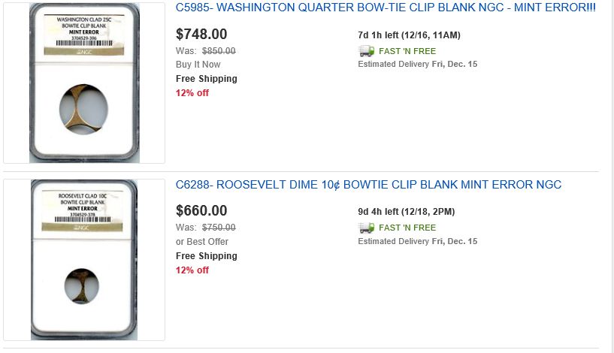Click Free Shipping under the $660.00 listing
Viewport: 614px width, 353px height.
point(207,256)
